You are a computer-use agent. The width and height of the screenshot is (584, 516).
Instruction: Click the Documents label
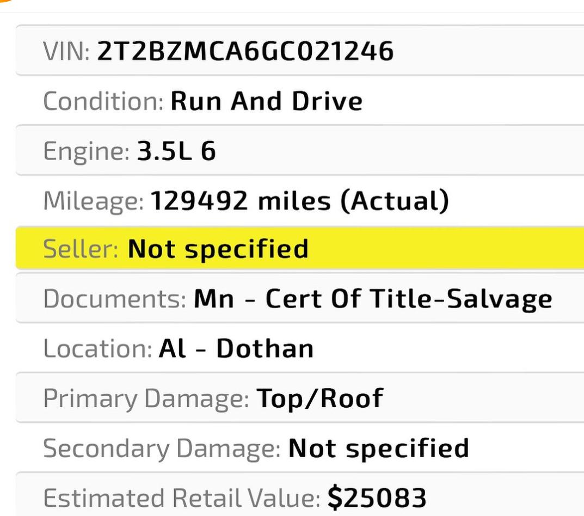tap(114, 299)
